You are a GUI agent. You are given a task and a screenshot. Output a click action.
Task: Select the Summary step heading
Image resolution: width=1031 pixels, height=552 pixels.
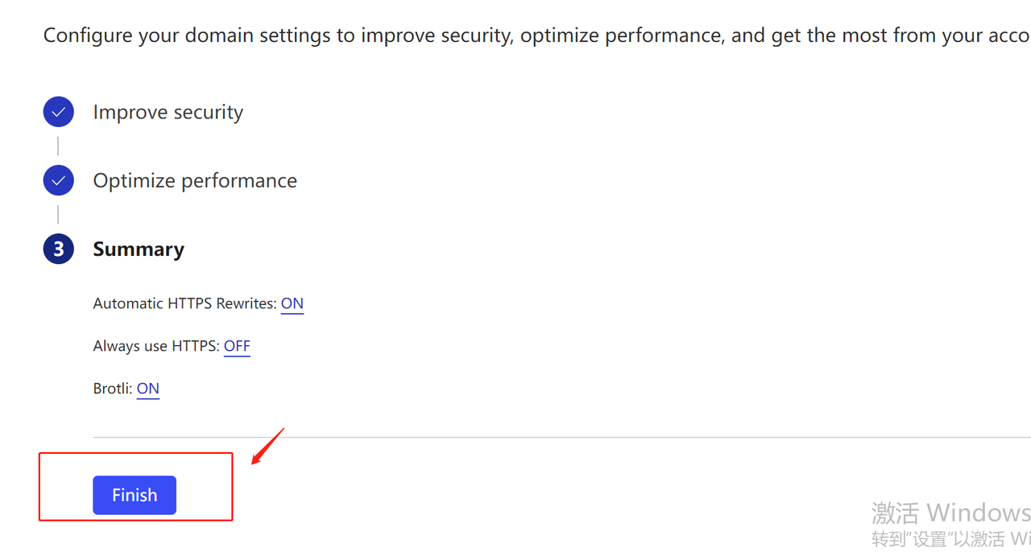(x=139, y=249)
